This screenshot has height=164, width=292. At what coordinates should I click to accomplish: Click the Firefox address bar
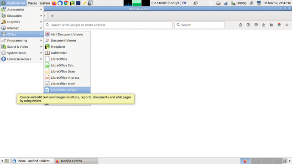coord(108,25)
